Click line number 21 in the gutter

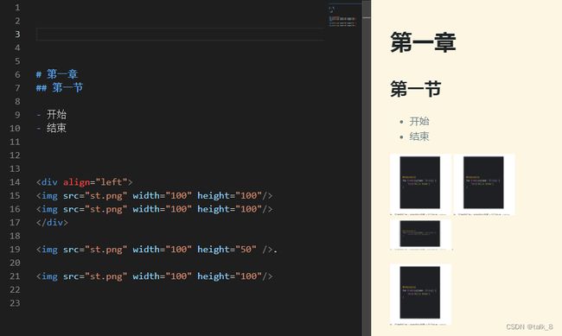click(15, 276)
